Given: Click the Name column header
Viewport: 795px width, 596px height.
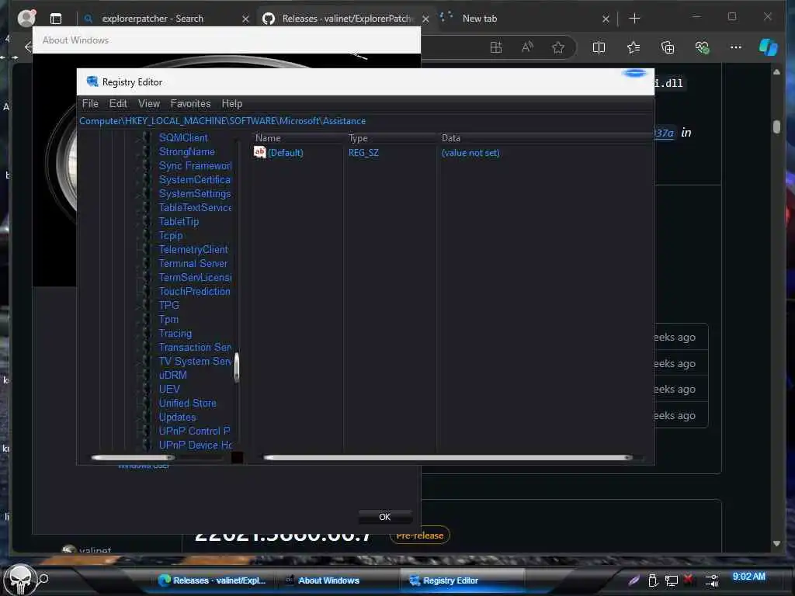Looking at the screenshot, I should point(297,138).
